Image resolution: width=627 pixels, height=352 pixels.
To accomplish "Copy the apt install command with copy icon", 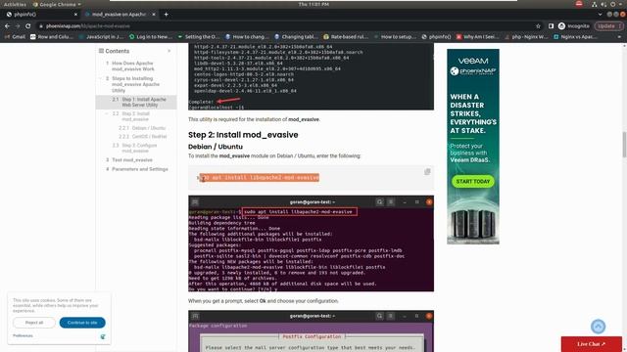I will click(x=427, y=172).
